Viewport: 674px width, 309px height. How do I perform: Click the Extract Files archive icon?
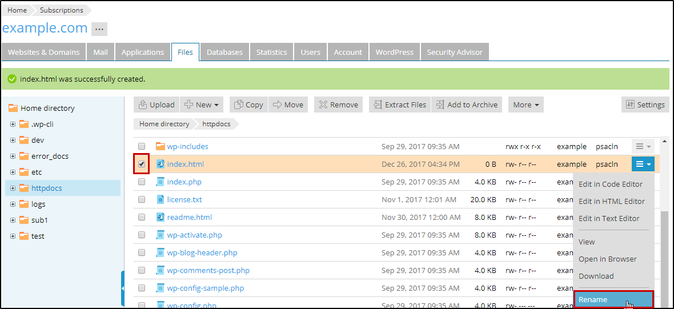coord(377,105)
